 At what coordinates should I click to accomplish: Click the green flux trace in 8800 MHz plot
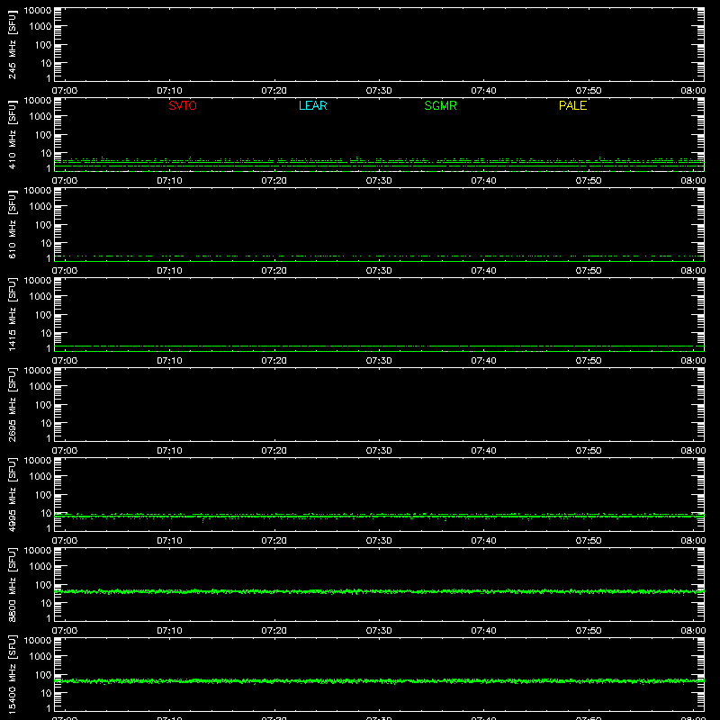379,591
